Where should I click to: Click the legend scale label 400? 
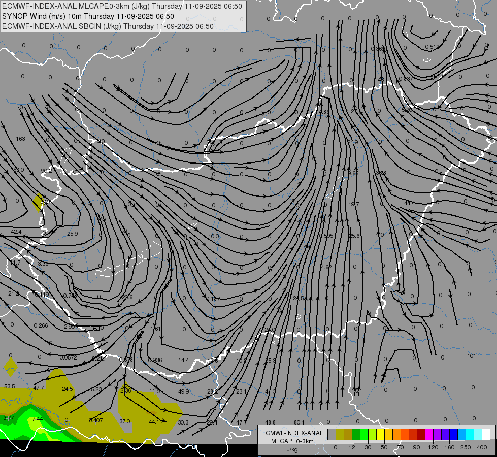coord(482,447)
